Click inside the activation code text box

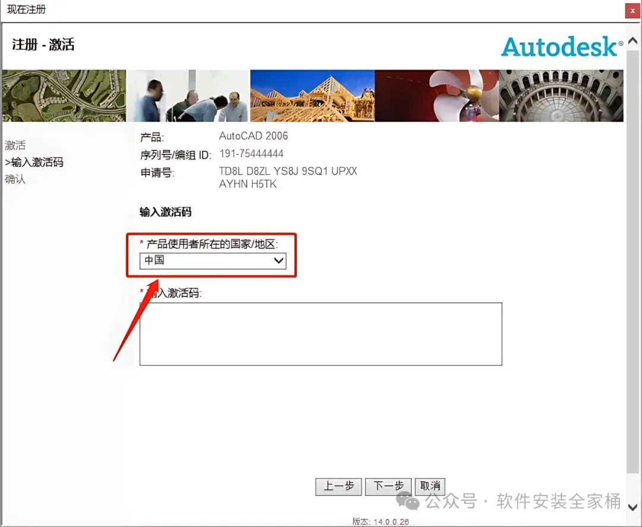[x=320, y=334]
